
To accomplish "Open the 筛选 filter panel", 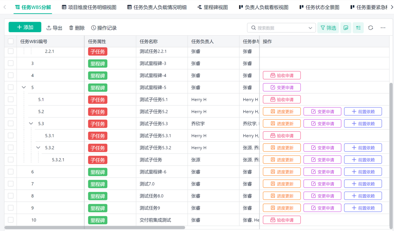I will pos(328,28).
